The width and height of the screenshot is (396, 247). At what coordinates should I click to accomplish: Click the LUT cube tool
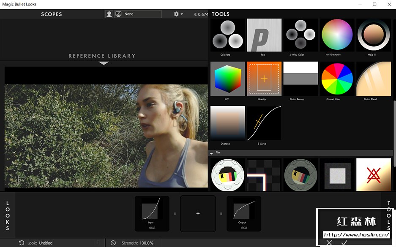click(227, 79)
